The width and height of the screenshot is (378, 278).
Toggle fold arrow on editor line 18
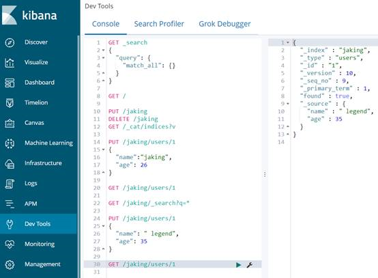[x=104, y=173]
